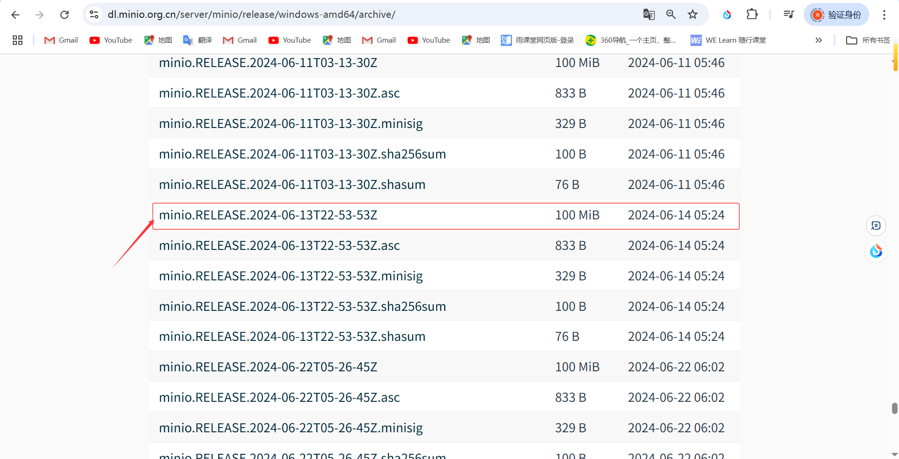Open minio.RELEASE.2024-06-22T05-26-45Z.minisig file
The image size is (899, 459).
coord(291,428)
